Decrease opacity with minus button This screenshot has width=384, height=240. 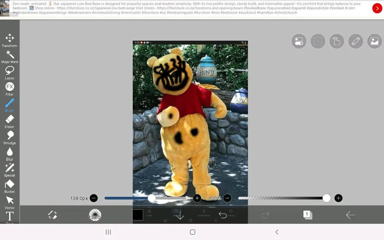[x=227, y=198]
